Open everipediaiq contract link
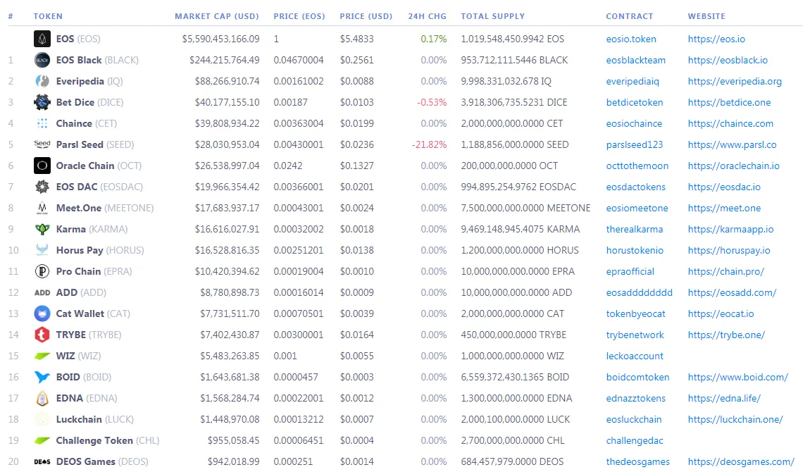This screenshot has height=472, width=810. pyautogui.click(x=633, y=81)
